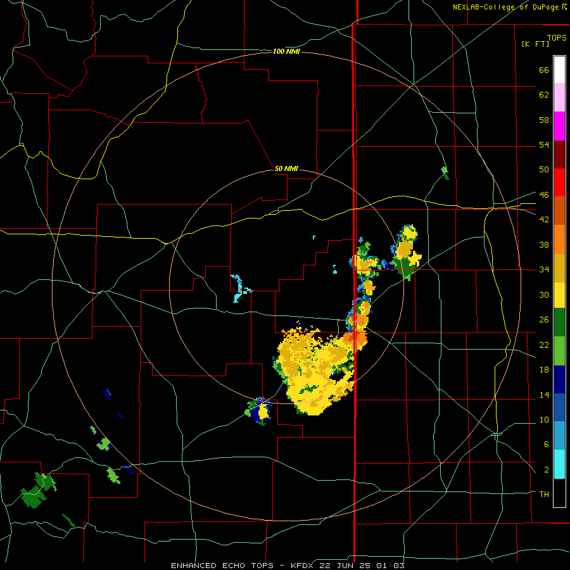Click the orange highest-tops storm core
Screen dimensions: 570x570
pyautogui.click(x=355, y=338)
